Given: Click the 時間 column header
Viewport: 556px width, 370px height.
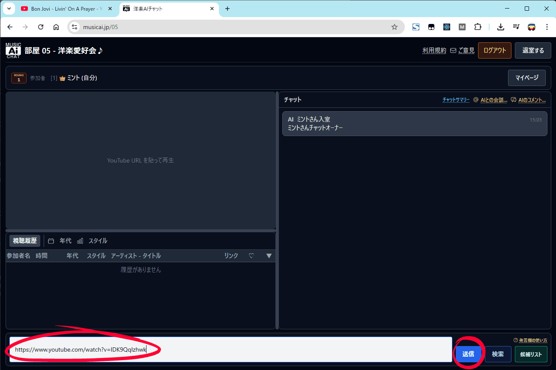Looking at the screenshot, I should (x=42, y=256).
